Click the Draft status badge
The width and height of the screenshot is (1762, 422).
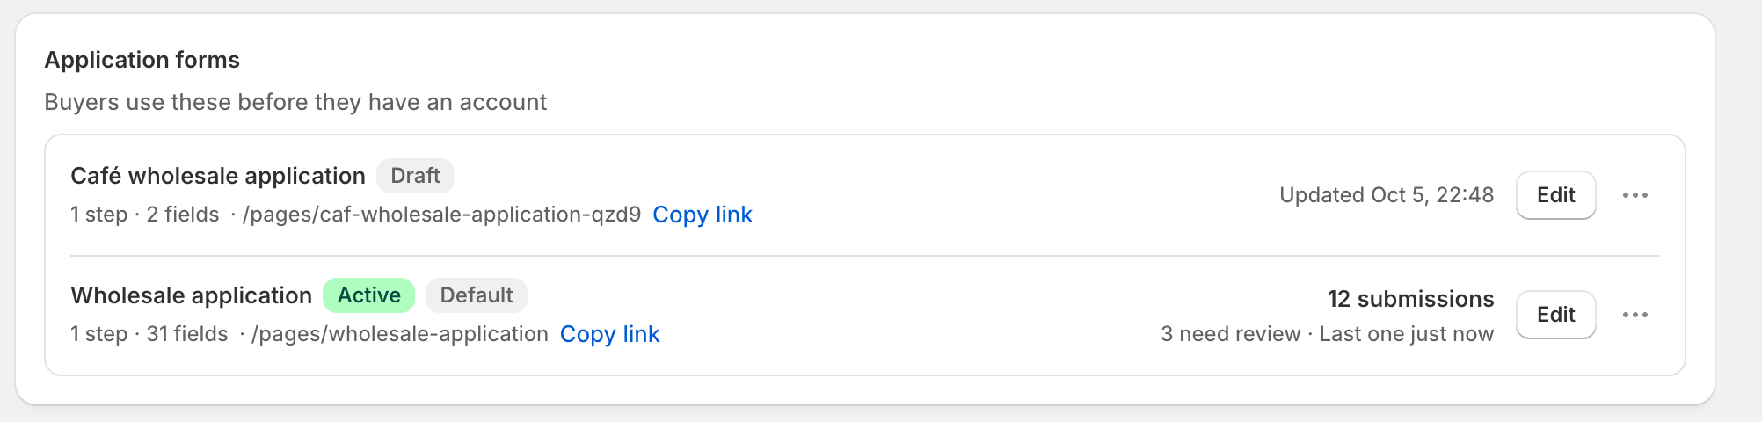coord(415,176)
